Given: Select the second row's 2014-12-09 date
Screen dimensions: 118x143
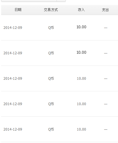Looking at the screenshot, I should pyautogui.click(x=13, y=53).
